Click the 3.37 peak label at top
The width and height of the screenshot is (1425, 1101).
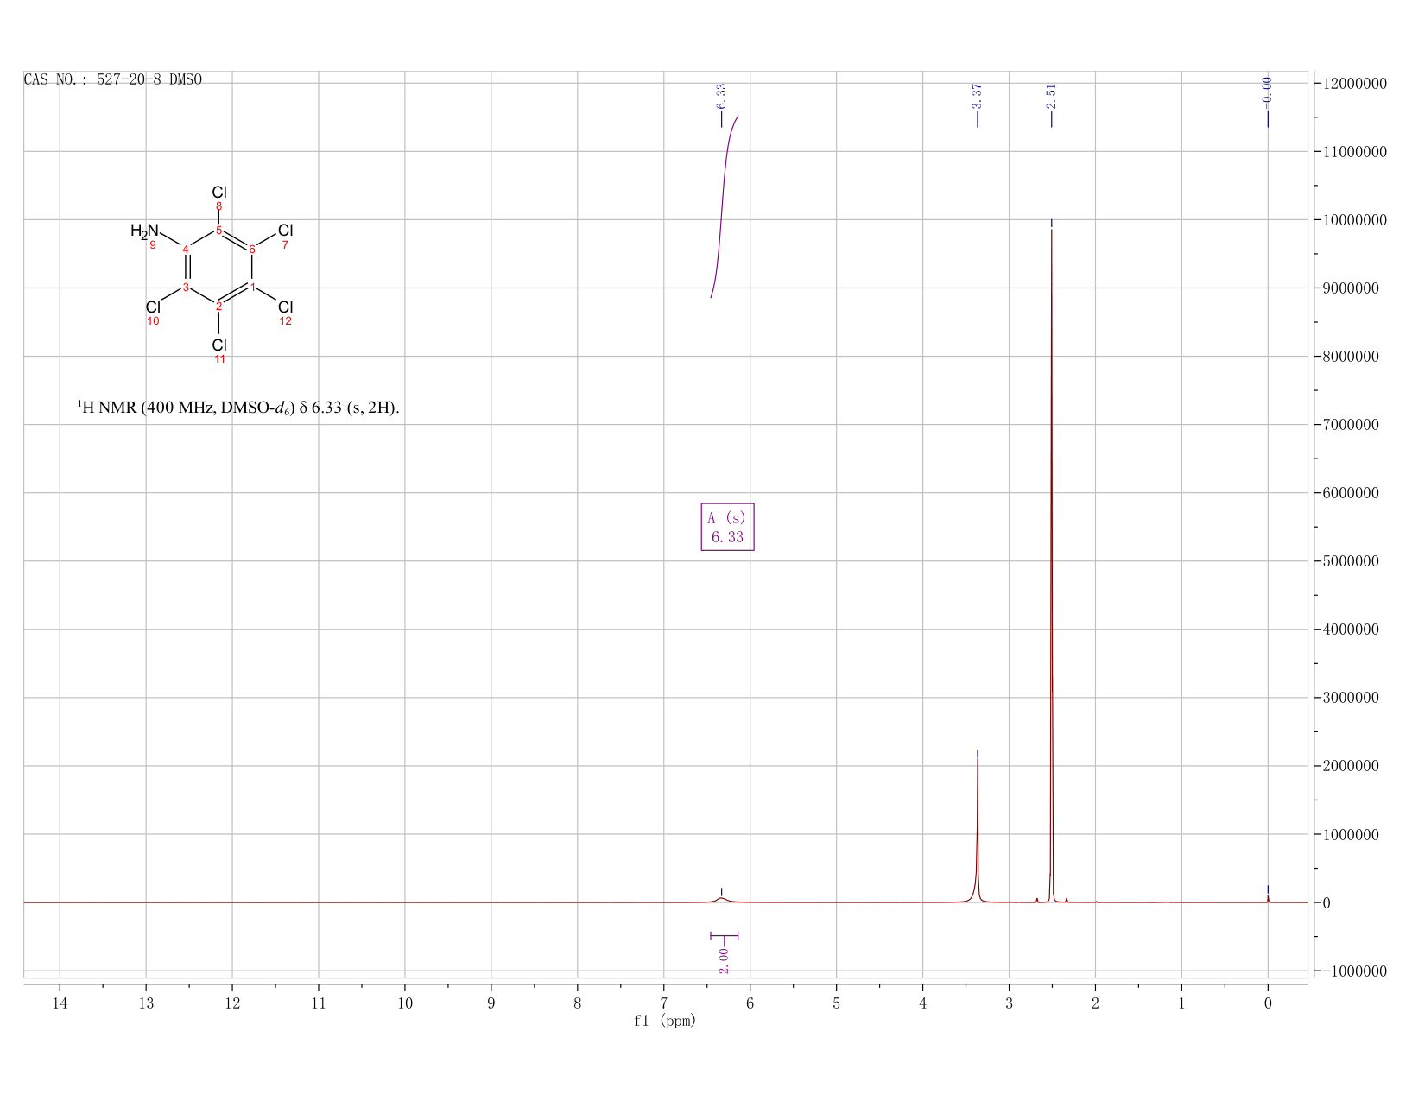click(x=978, y=97)
